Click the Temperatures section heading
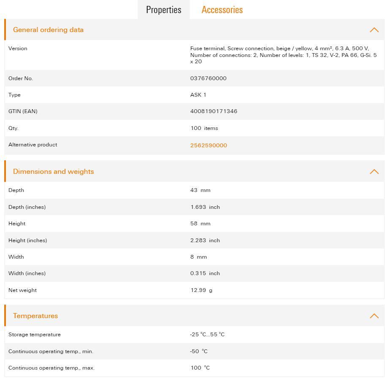Viewport: 389px width, 381px height. 35,316
